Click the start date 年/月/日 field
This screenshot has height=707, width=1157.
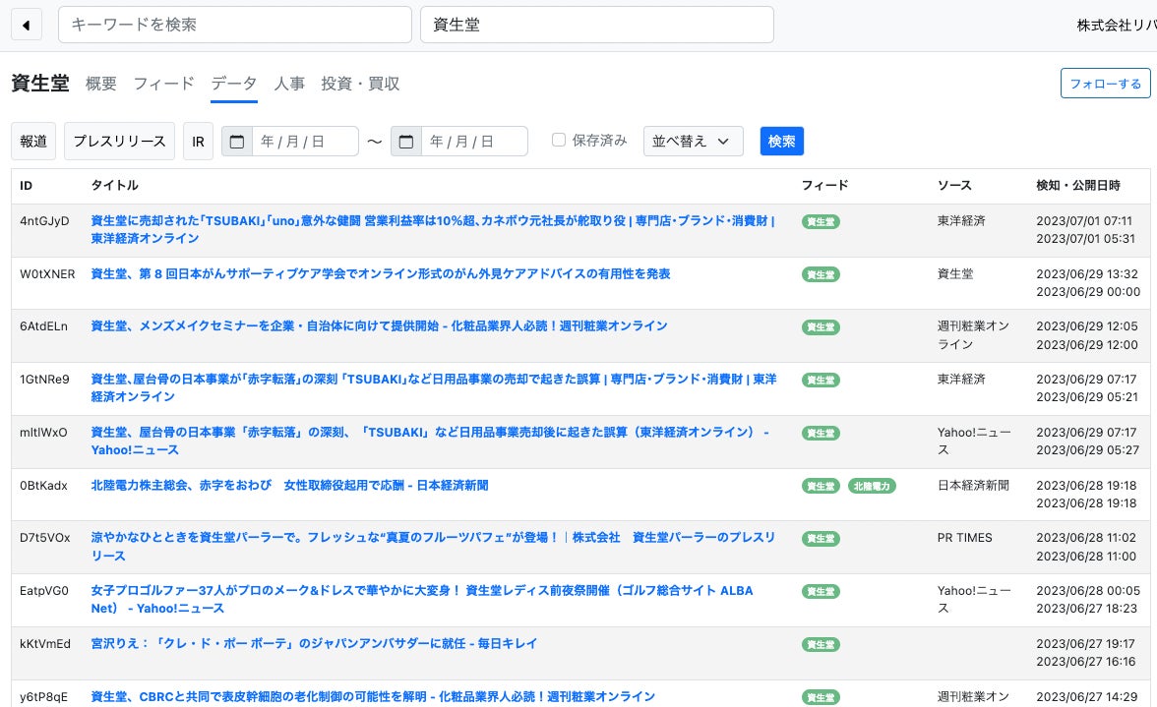pyautogui.click(x=305, y=142)
